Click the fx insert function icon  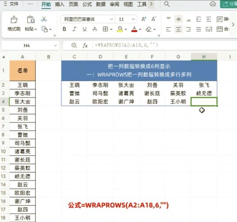pos(85,45)
